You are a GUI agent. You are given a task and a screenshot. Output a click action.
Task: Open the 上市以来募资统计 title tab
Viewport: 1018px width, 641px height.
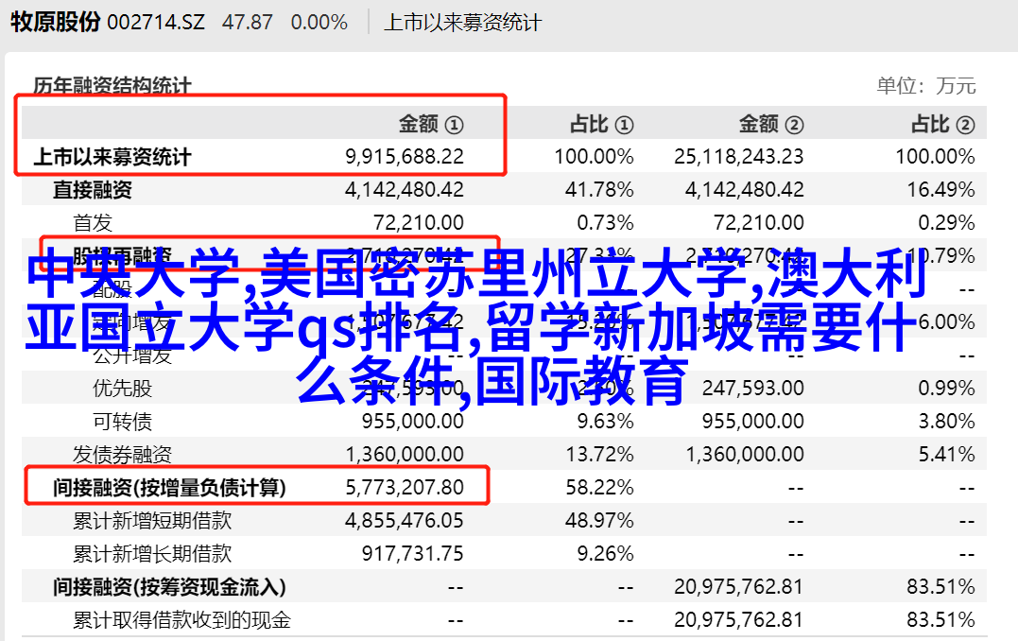[462, 23]
